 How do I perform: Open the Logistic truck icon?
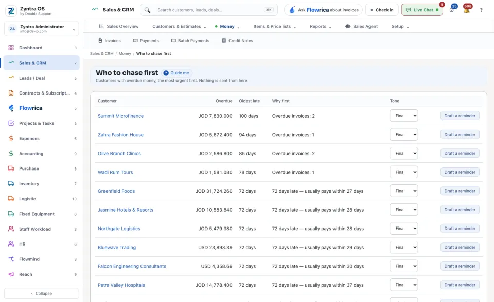[11, 199]
